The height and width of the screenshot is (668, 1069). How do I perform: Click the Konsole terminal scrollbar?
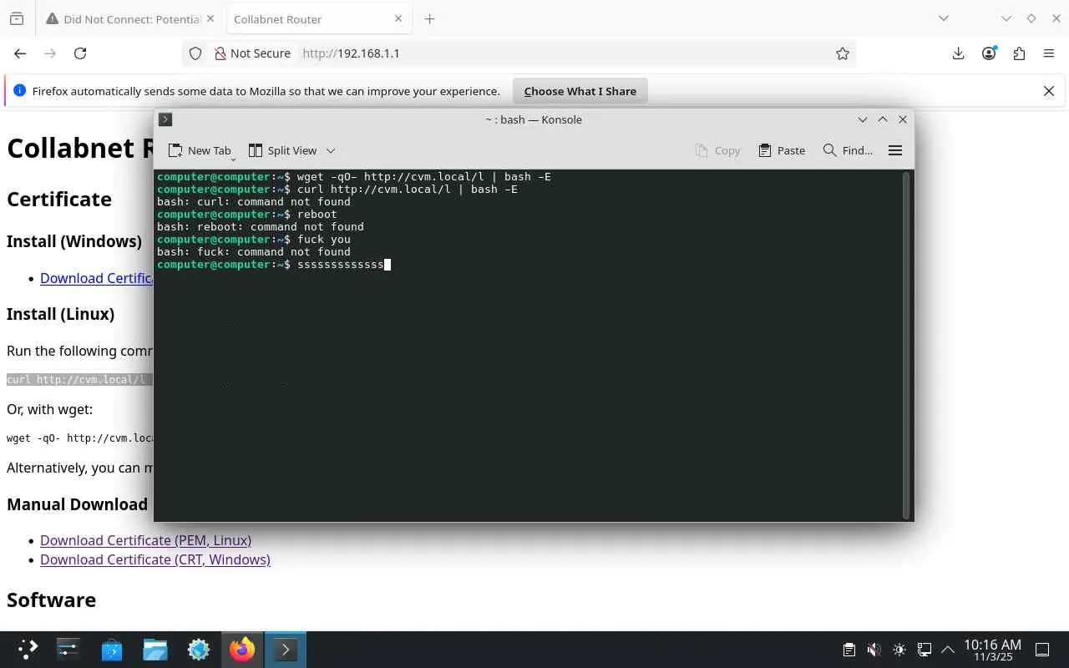click(x=905, y=345)
